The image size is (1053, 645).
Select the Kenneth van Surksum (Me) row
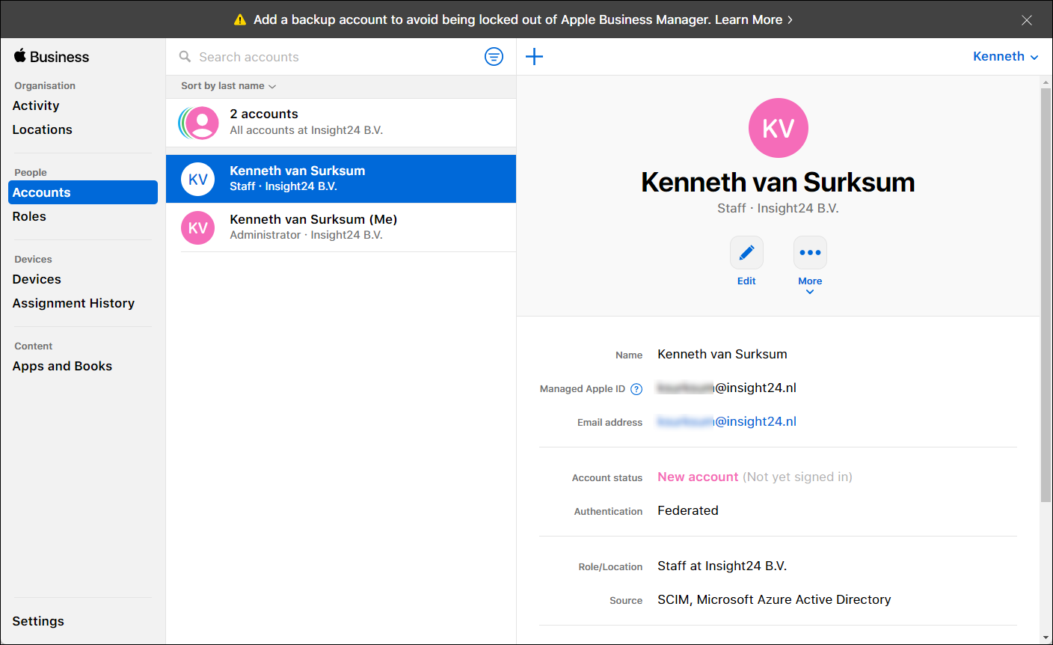[x=341, y=227]
